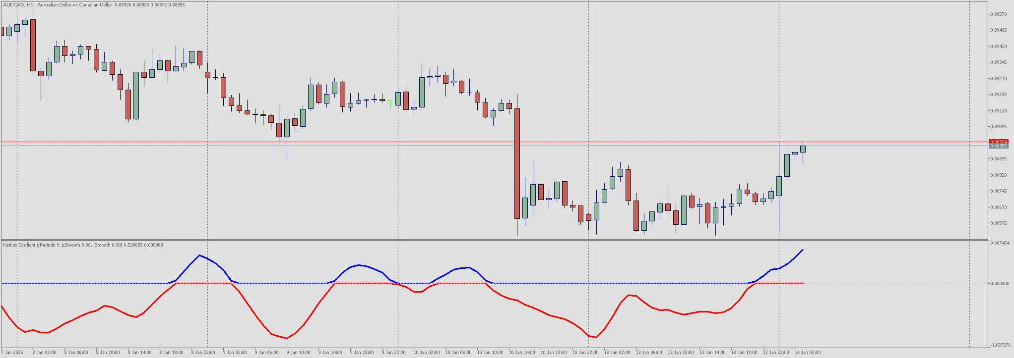Click the 0.000000 indicator scale label
1014x358 pixels.
999,284
